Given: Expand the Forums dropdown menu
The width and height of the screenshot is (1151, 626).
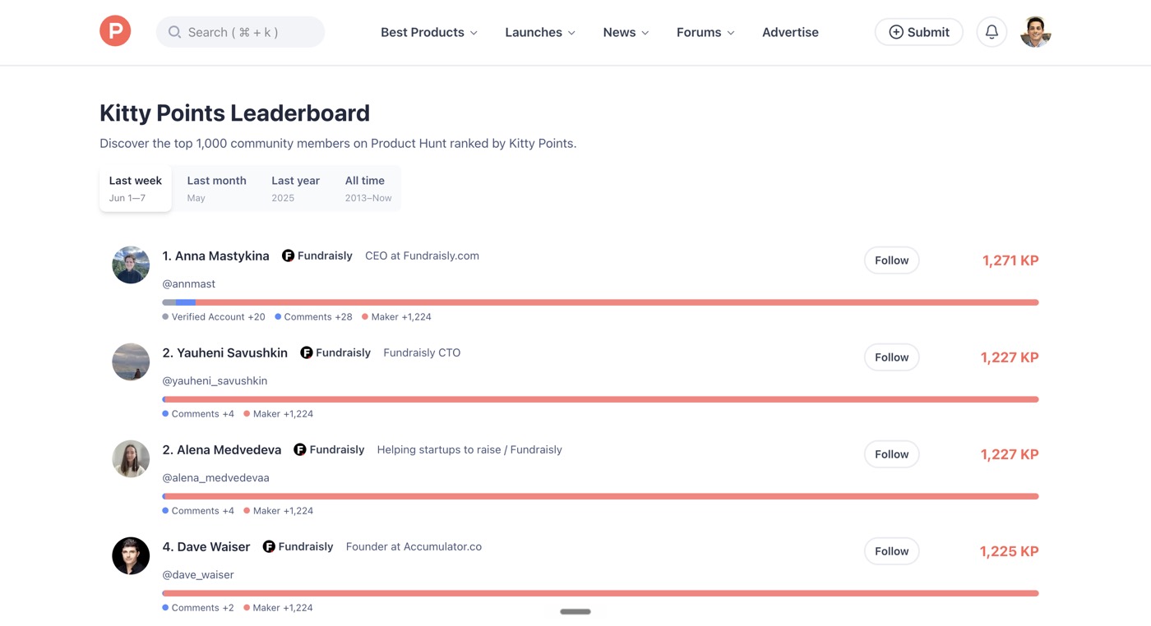Looking at the screenshot, I should click(705, 32).
